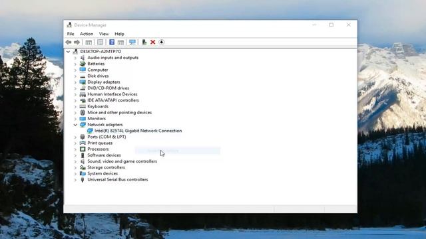Click the DVD/CD-ROM drives icon
Image resolution: width=426 pixels, height=239 pixels.
(83, 88)
